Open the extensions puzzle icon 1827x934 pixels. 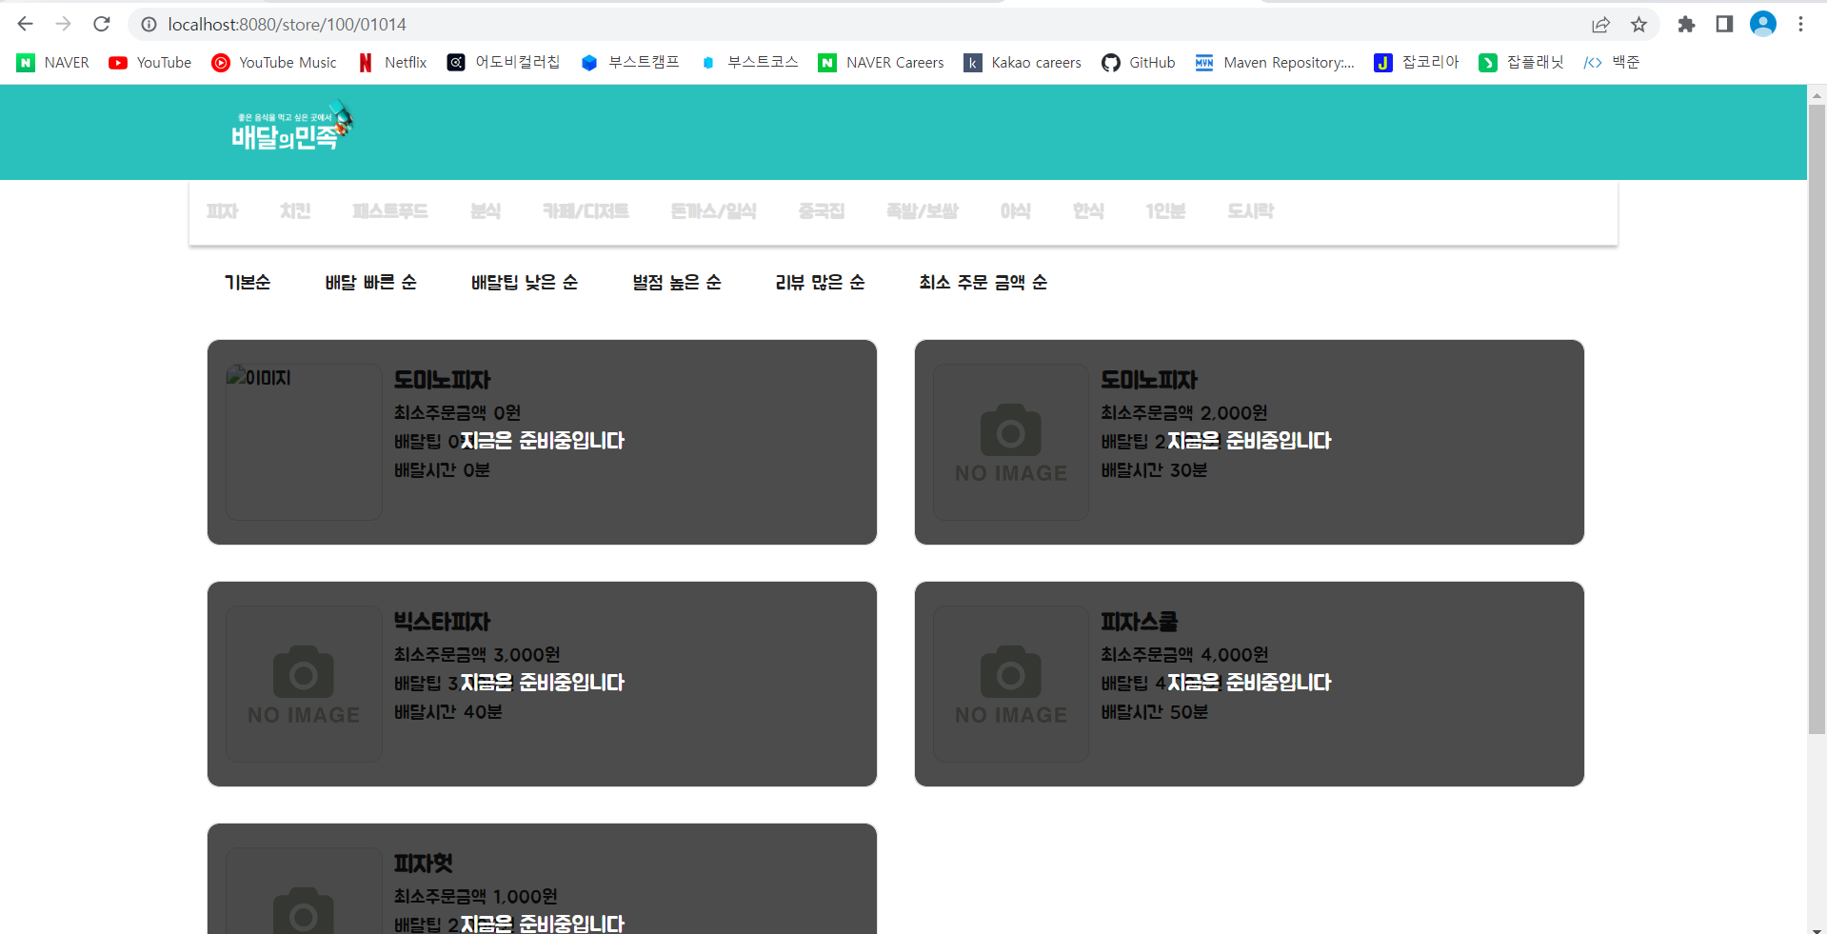point(1686,24)
